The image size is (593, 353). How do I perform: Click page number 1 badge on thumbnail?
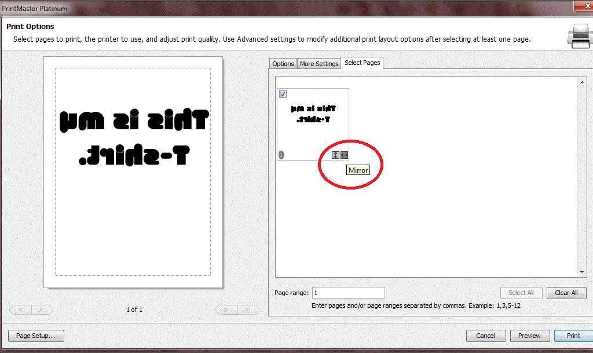click(x=281, y=155)
